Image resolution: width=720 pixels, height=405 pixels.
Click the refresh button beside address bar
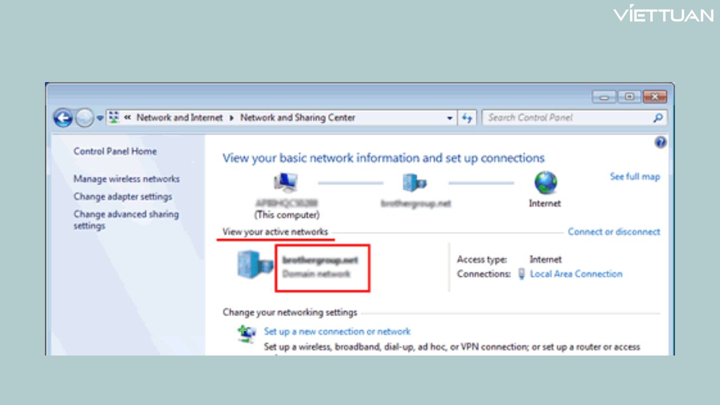pyautogui.click(x=467, y=118)
